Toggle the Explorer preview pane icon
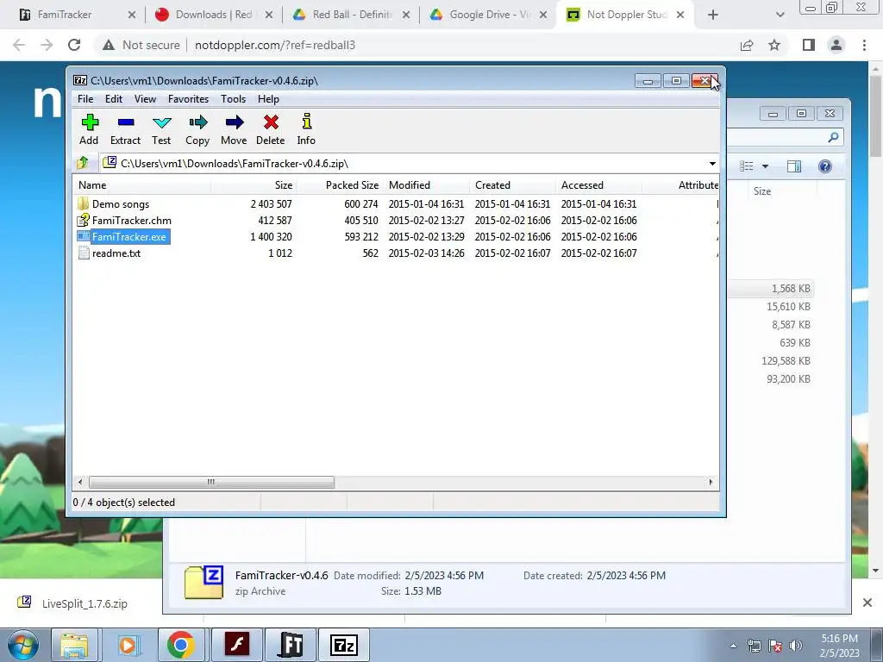Viewport: 883px width, 662px height. click(x=794, y=166)
